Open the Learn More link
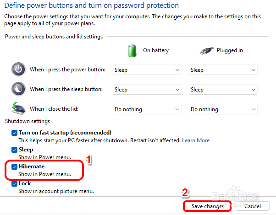This screenshot has width=276, height=215. (196, 140)
